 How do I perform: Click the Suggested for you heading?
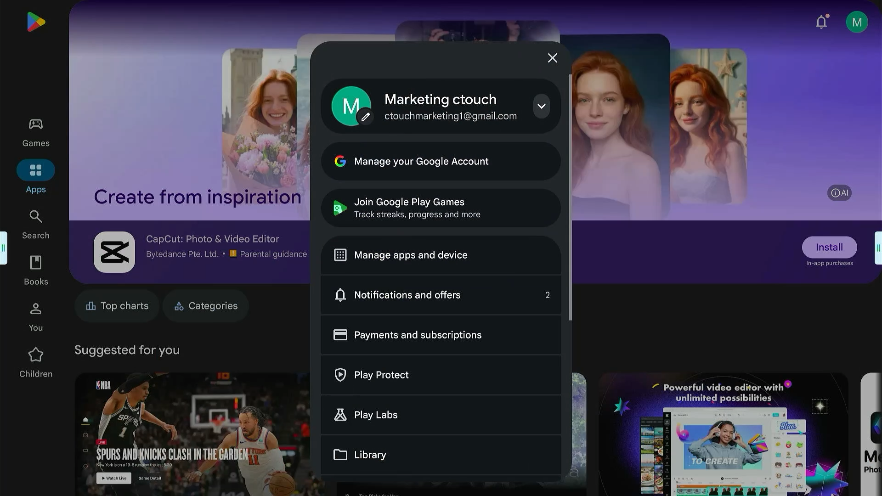tap(127, 350)
